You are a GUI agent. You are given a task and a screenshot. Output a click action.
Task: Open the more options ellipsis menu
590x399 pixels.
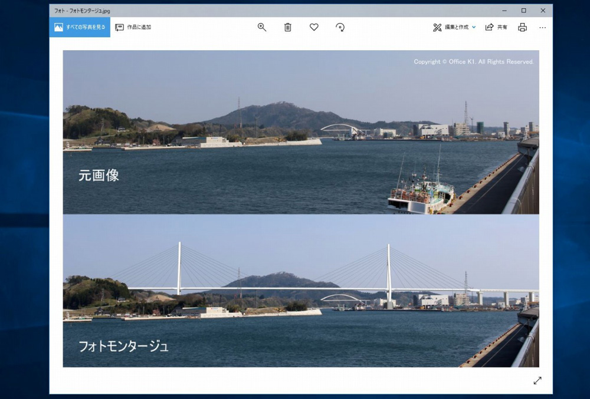click(542, 28)
